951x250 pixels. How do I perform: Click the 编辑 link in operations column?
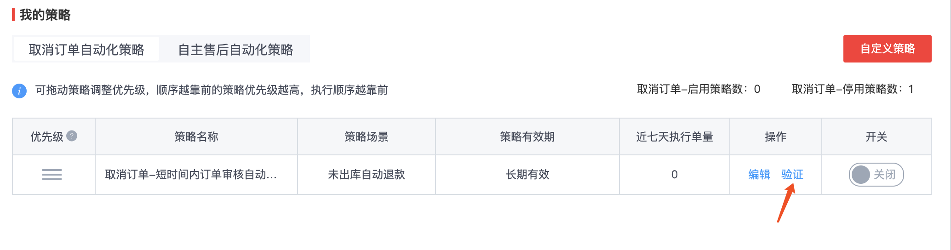(x=759, y=175)
